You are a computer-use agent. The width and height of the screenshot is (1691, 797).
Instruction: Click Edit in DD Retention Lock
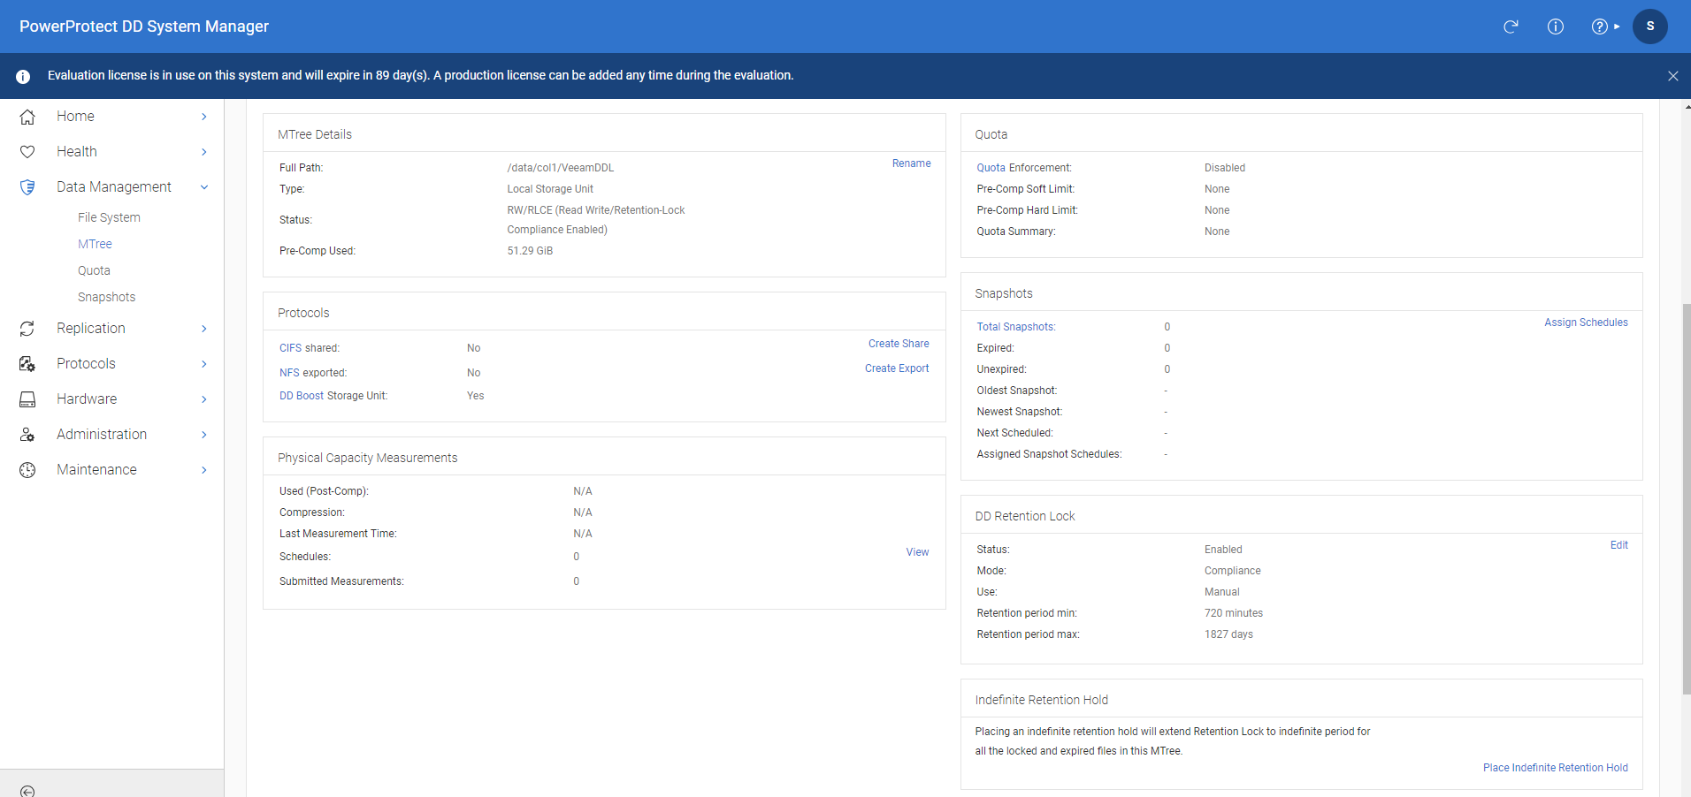click(1618, 545)
